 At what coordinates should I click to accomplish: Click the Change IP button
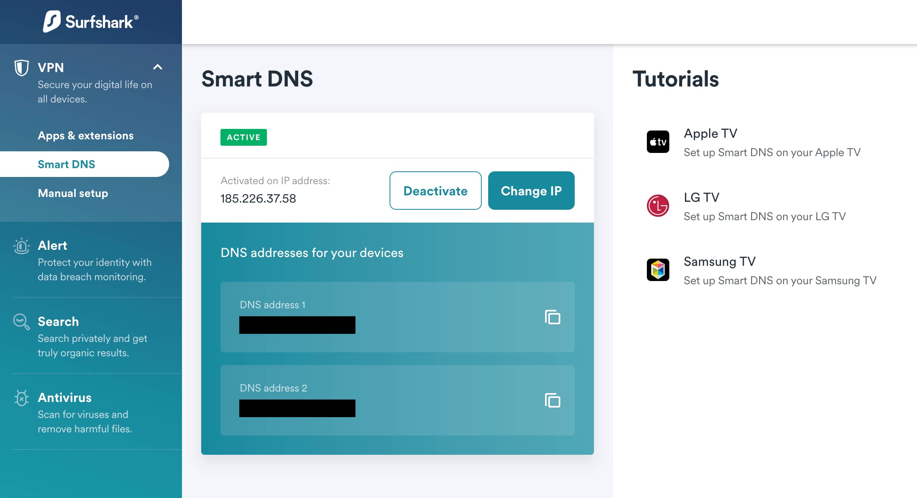(x=531, y=191)
